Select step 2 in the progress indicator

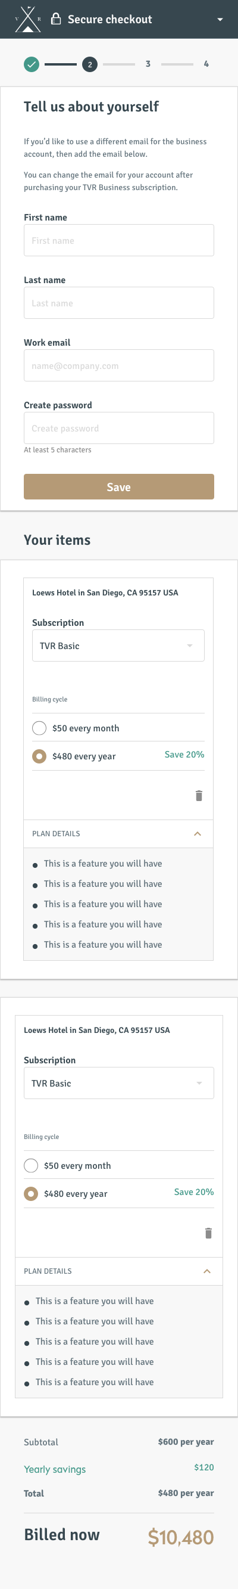[x=90, y=64]
